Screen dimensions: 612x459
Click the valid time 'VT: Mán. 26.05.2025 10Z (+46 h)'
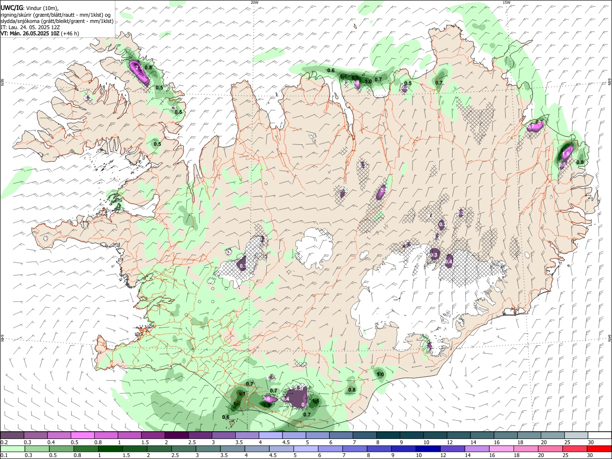point(40,33)
